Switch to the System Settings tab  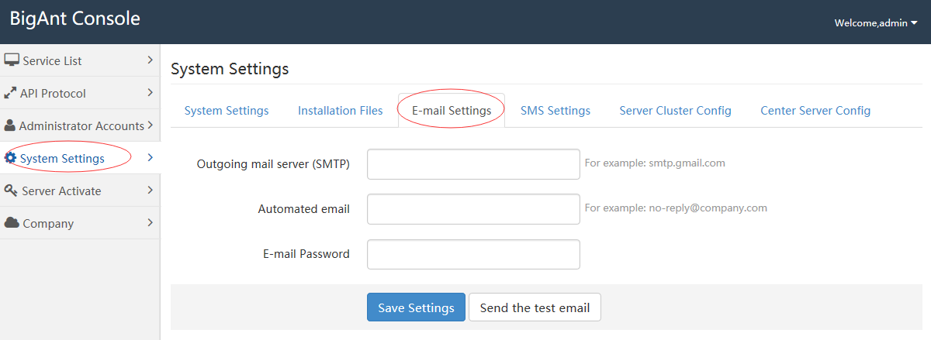(227, 111)
